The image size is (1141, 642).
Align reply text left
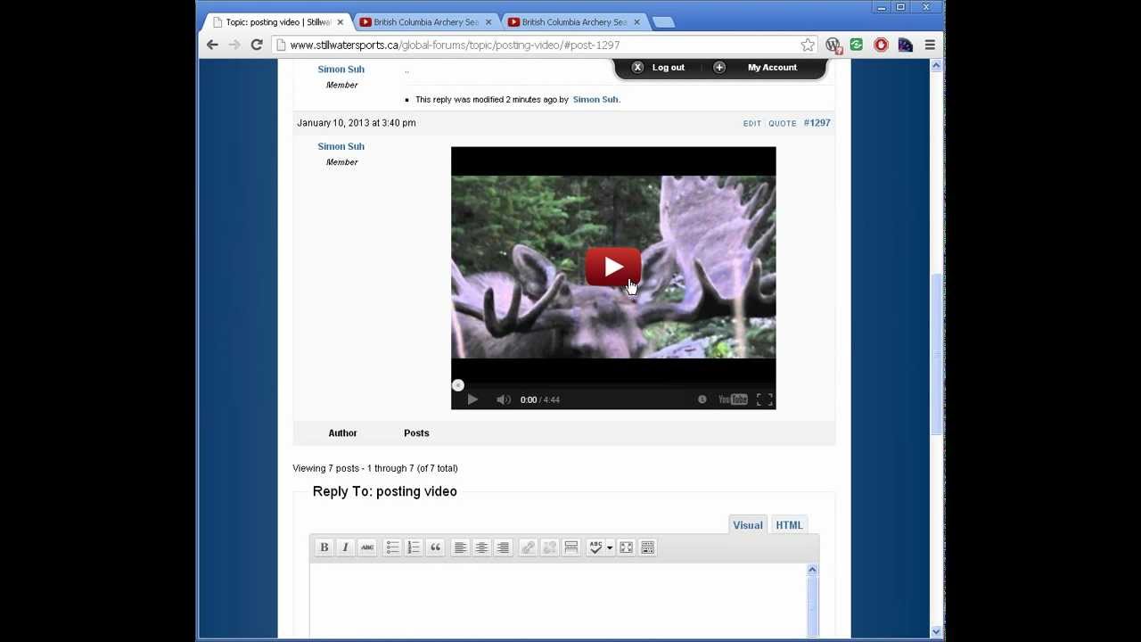pos(460,547)
